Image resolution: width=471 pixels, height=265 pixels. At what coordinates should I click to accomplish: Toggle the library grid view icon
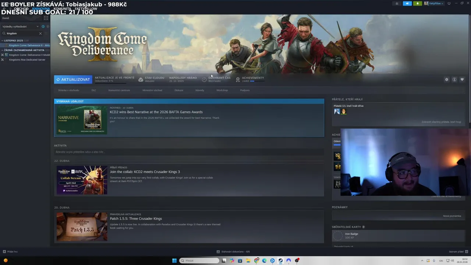click(x=46, y=18)
